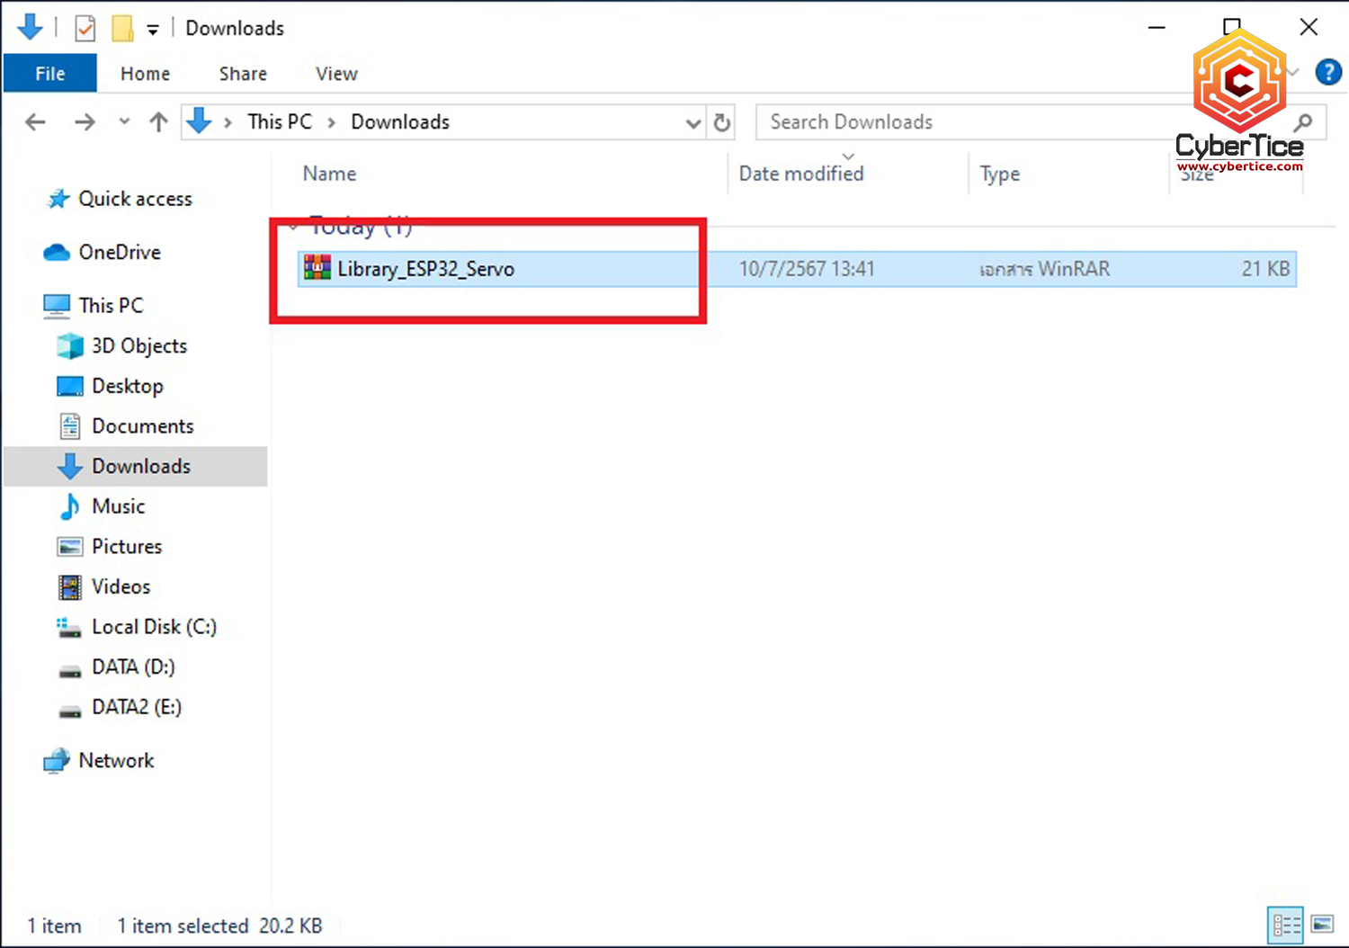Select the Library_ESP32_Servo archive file
The image size is (1349, 948).
tap(425, 269)
